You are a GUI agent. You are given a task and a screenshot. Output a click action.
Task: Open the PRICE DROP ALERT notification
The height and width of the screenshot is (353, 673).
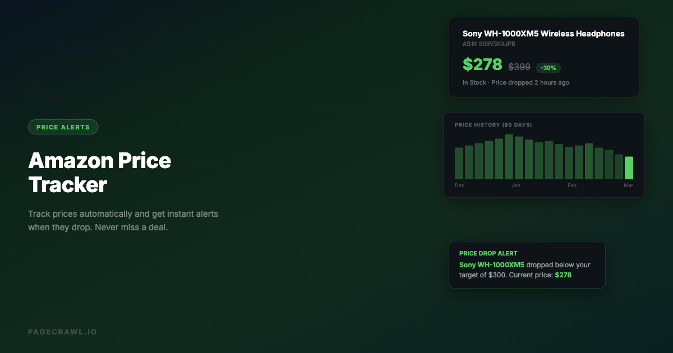[x=527, y=264]
